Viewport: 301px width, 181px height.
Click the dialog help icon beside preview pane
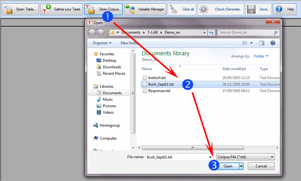click(x=272, y=43)
